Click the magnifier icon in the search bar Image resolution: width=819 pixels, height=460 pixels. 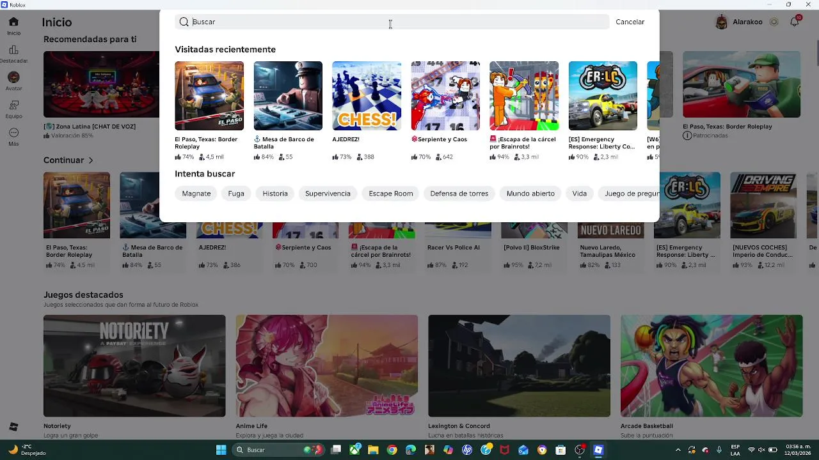coord(184,22)
